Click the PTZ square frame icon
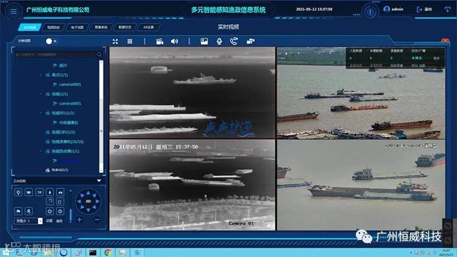The width and height of the screenshot is (457, 257). pyautogui.click(x=60, y=202)
